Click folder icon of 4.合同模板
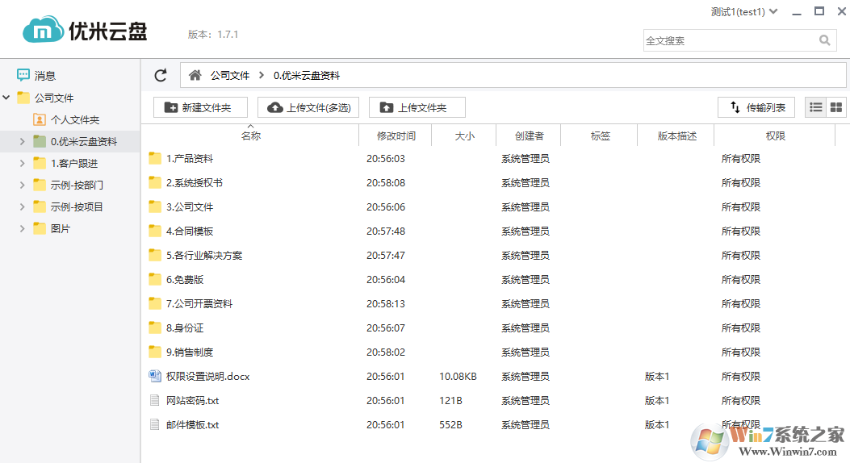Image resolution: width=850 pixels, height=463 pixels. tap(155, 231)
